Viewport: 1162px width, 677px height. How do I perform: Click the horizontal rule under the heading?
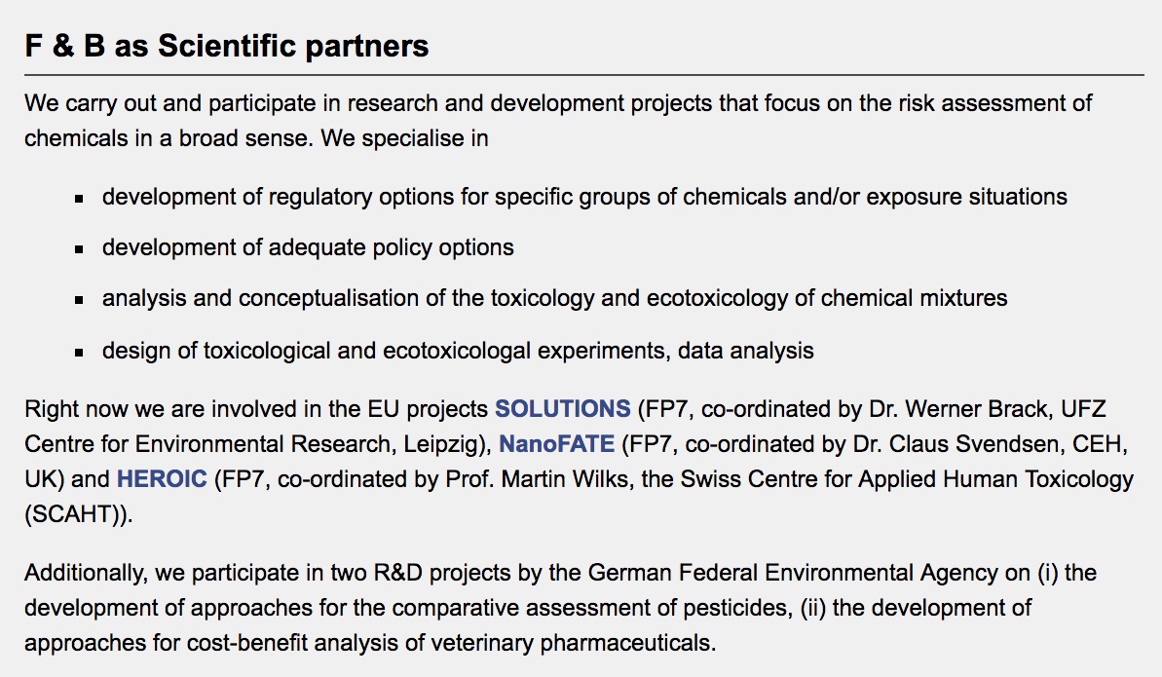pyautogui.click(x=584, y=75)
